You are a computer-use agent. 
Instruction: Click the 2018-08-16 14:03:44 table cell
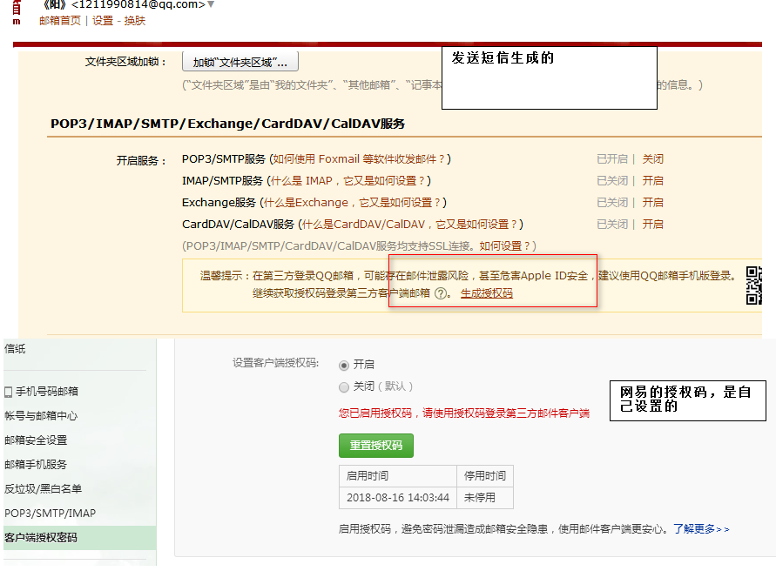click(398, 498)
